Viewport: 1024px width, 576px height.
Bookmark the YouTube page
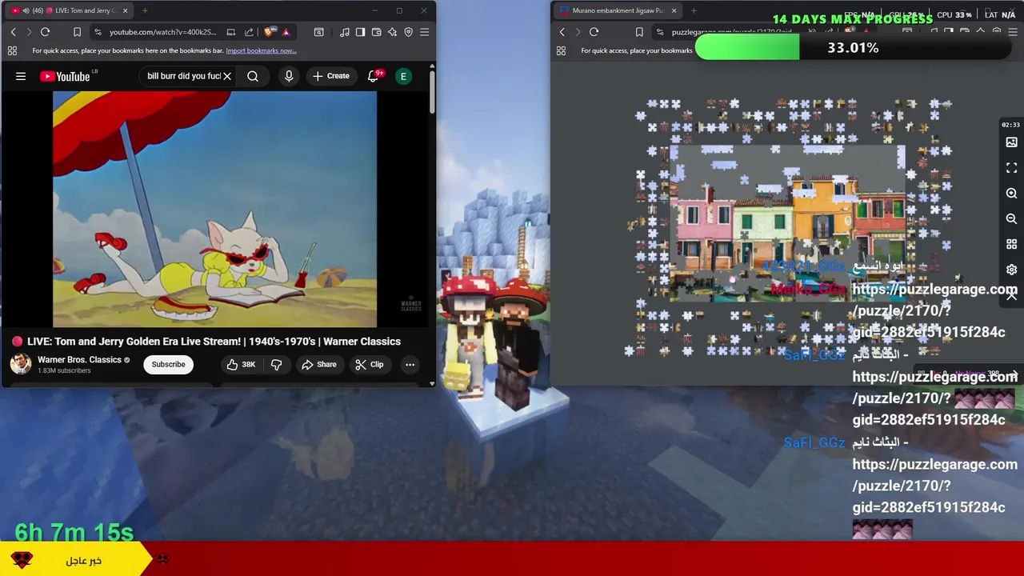[x=77, y=32]
